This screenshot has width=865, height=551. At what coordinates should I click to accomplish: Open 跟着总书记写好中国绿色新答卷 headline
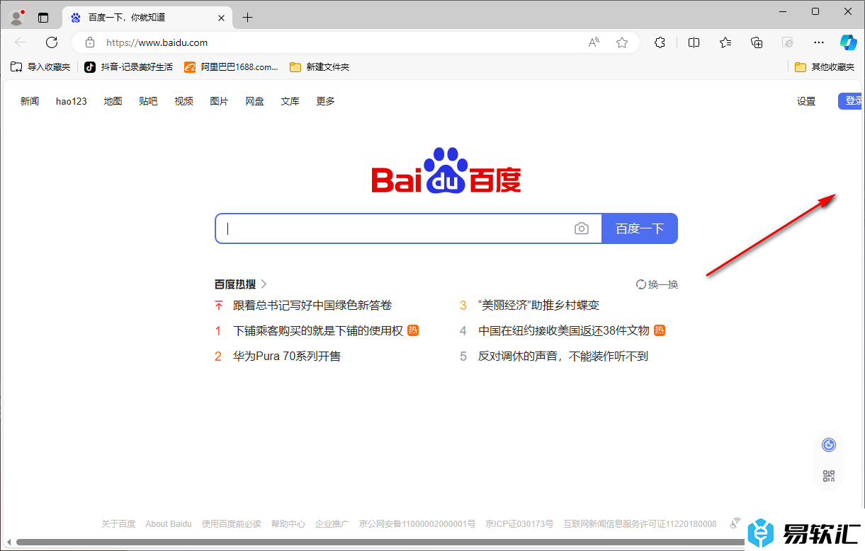tap(312, 306)
